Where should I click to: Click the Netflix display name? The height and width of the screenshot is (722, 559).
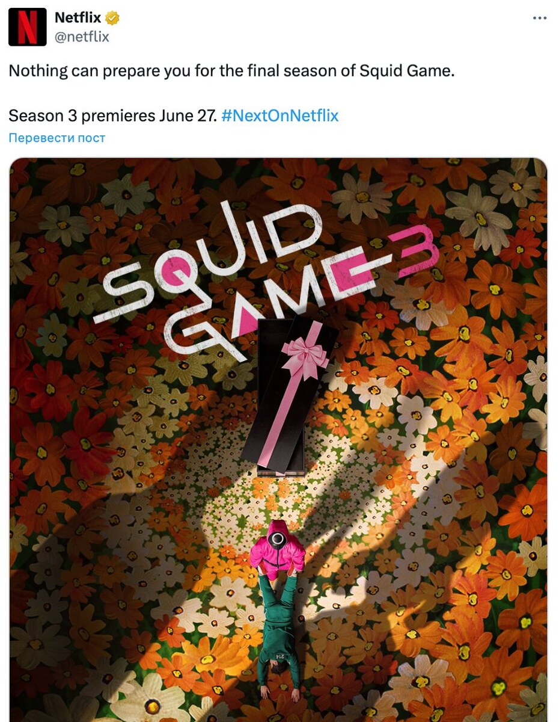[78, 18]
